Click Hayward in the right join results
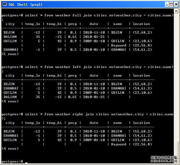This screenshot has width=180, height=165. coord(118,144)
